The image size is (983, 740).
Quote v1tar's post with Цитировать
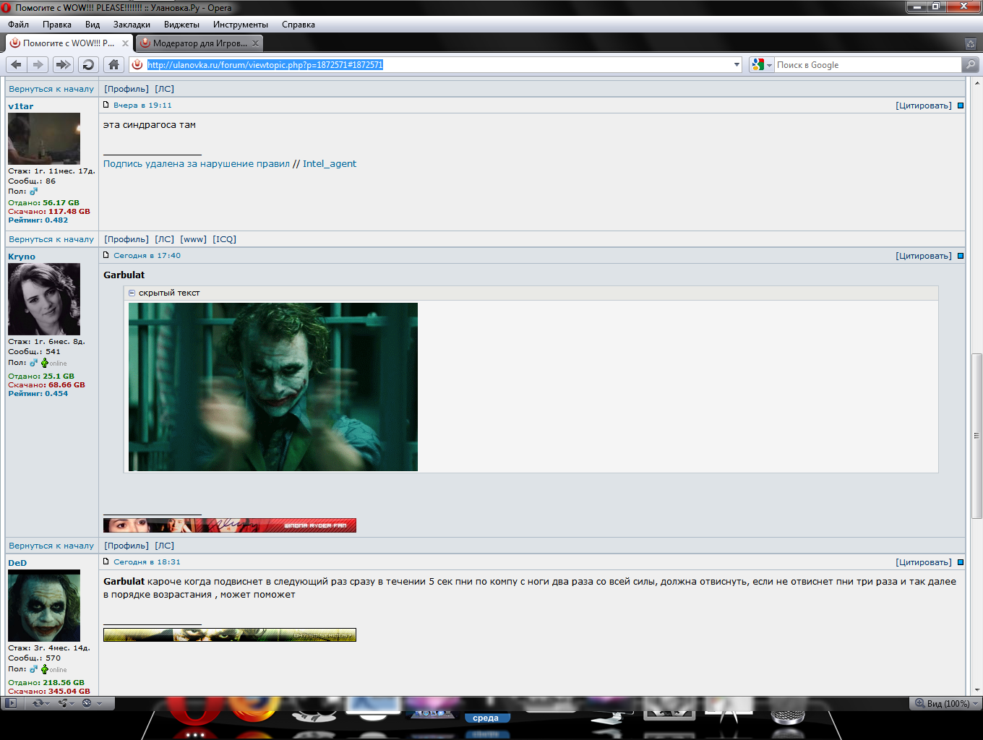tap(924, 106)
